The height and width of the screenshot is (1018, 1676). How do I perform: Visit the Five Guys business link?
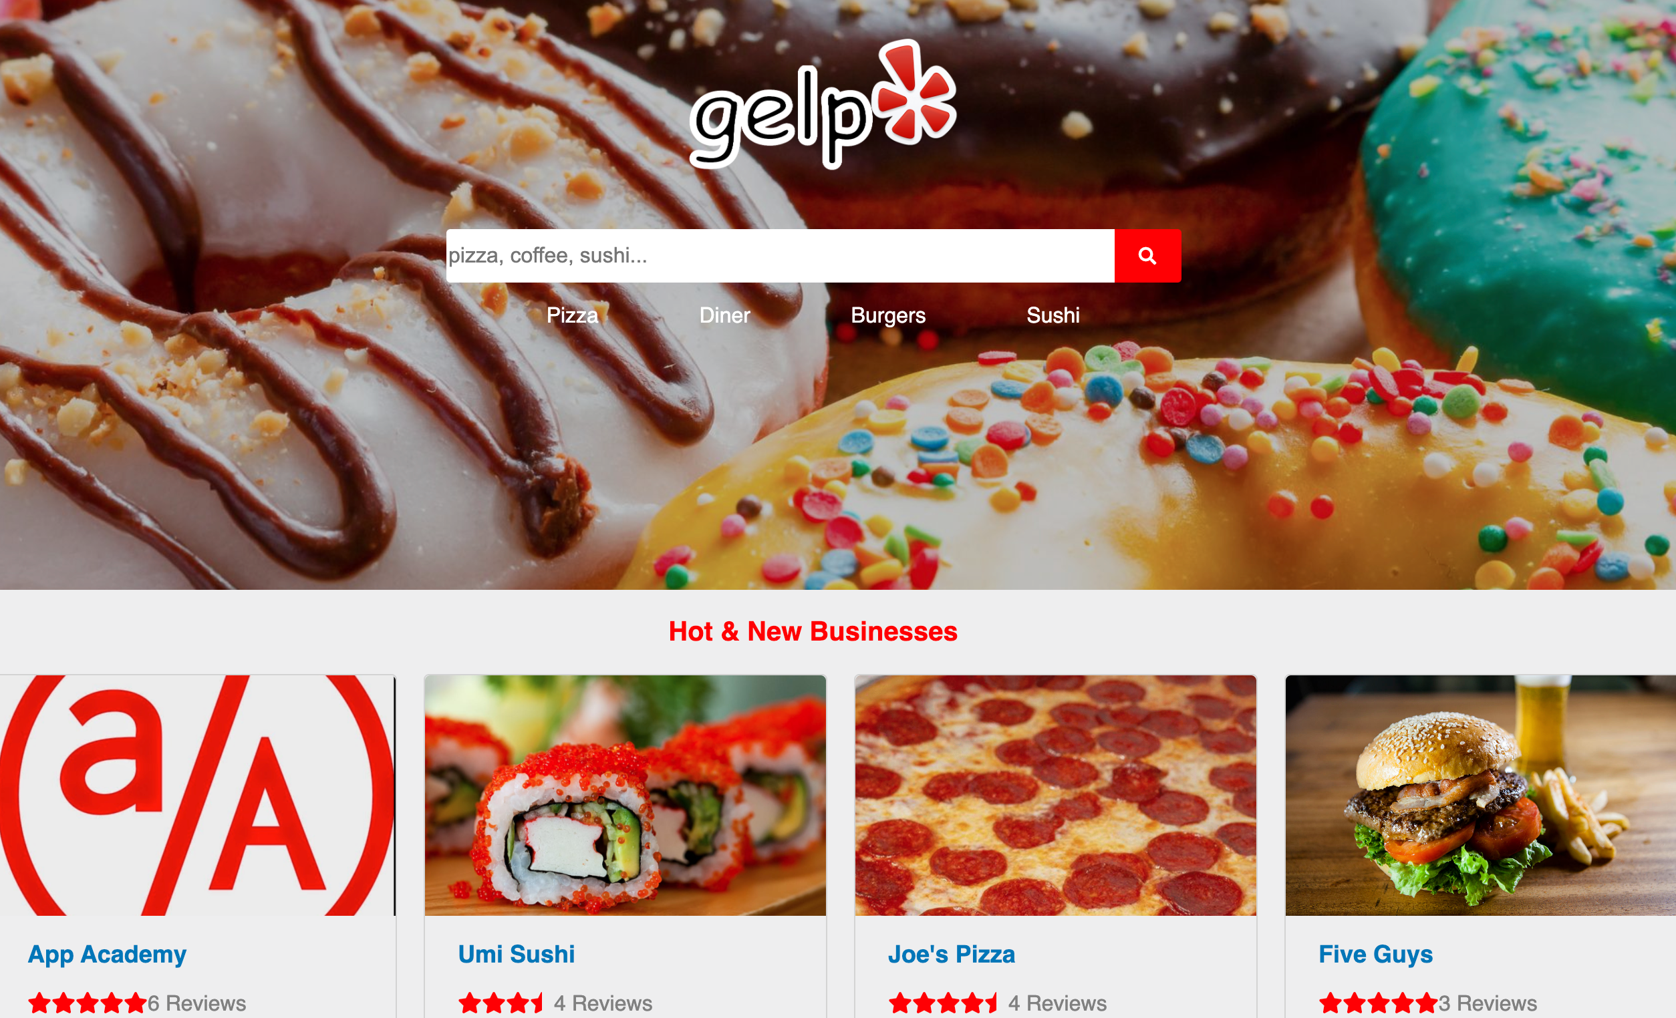pyautogui.click(x=1375, y=955)
